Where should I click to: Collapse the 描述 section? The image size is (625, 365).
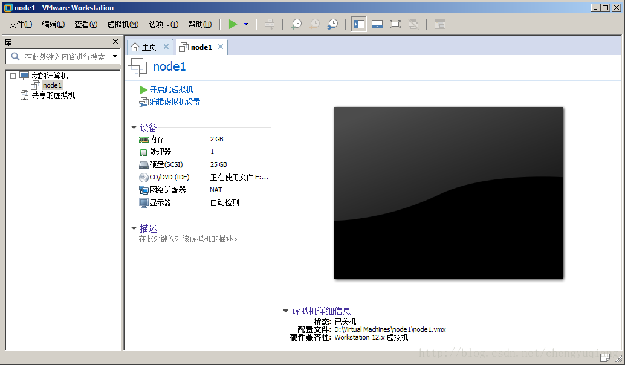(x=134, y=228)
